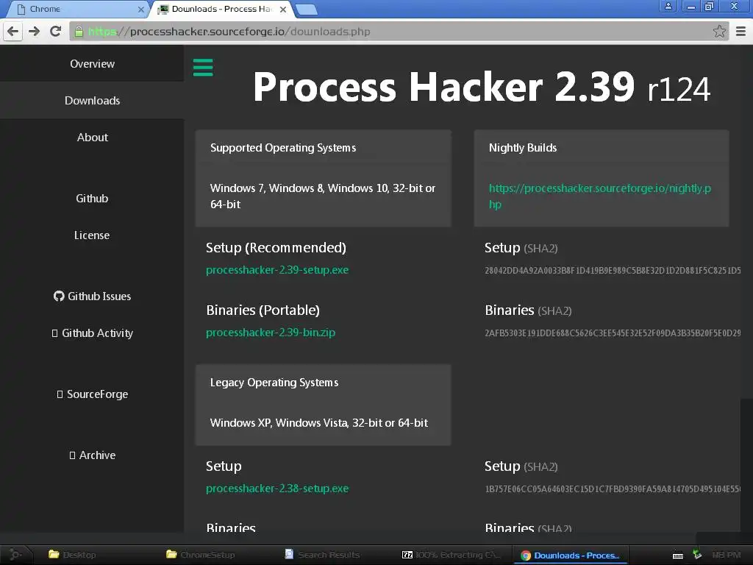The image size is (753, 565).
Task: Open a new tab button
Action: click(306, 9)
